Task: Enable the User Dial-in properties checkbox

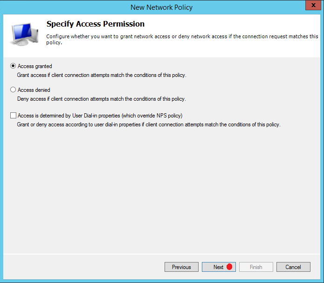Action: coord(13,115)
